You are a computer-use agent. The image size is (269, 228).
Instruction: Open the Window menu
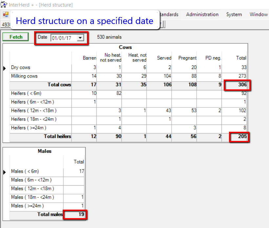click(x=259, y=14)
